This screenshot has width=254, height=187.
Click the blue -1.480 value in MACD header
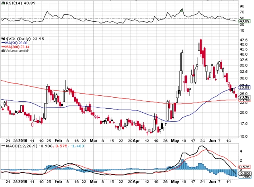tap(77, 146)
